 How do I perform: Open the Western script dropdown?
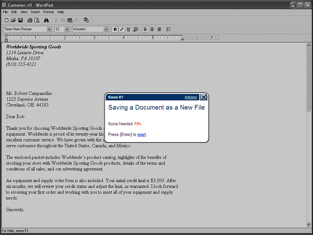106,29
